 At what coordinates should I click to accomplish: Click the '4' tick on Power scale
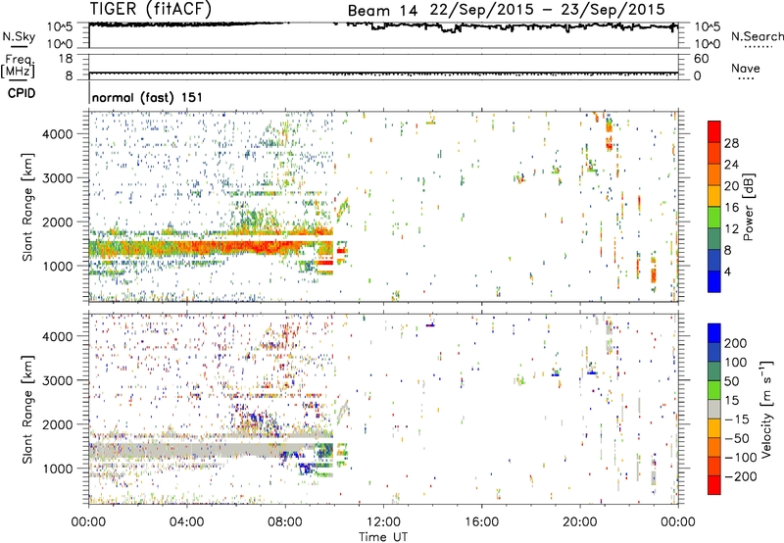tap(727, 271)
